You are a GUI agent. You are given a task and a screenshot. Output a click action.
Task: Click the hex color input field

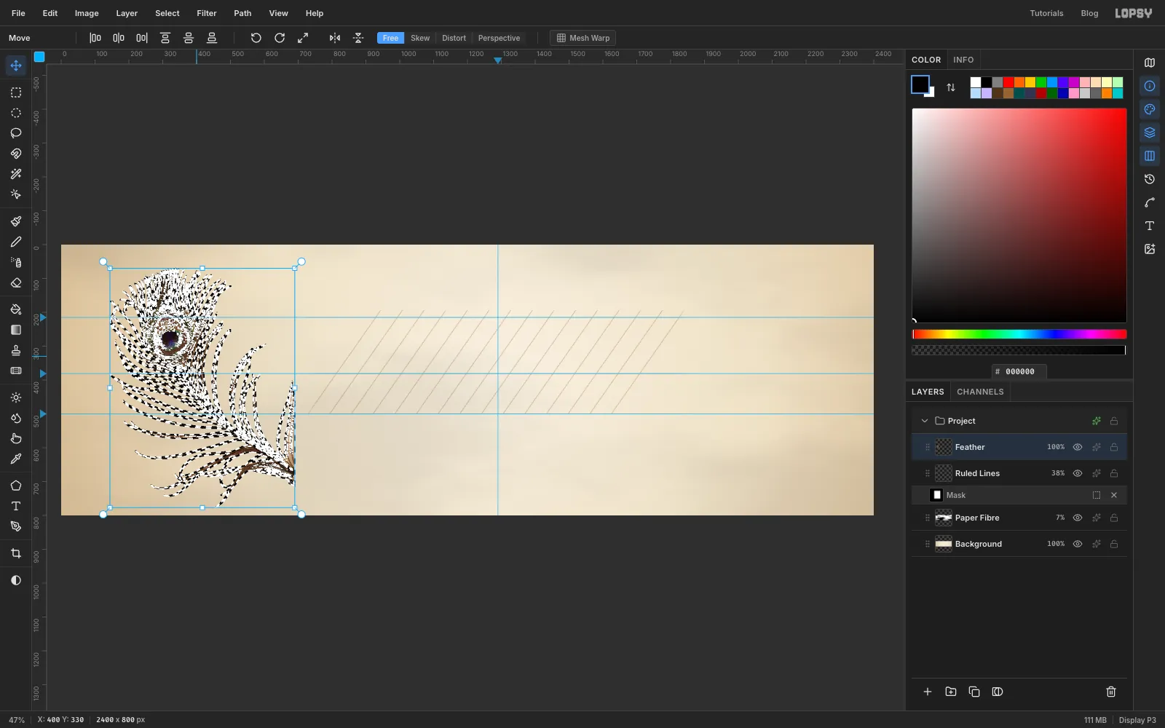[x=1019, y=371]
